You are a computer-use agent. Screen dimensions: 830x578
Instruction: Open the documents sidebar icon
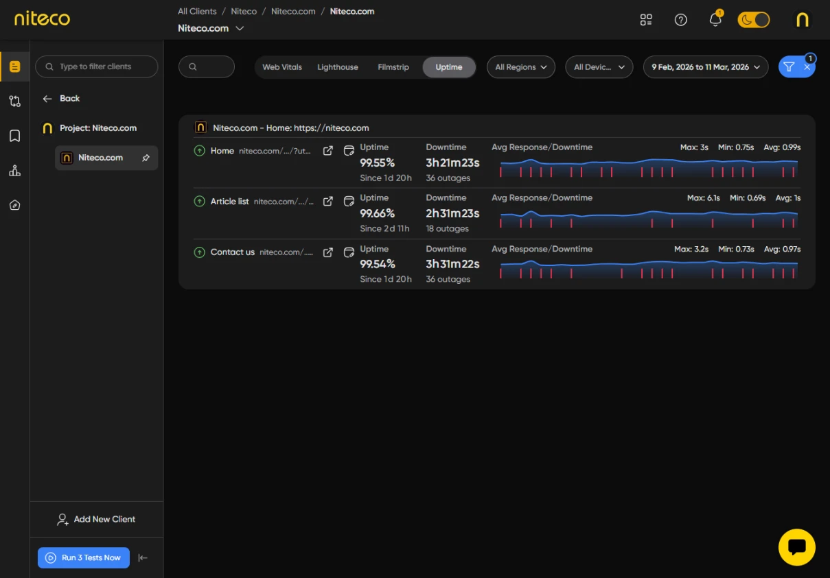[15, 67]
